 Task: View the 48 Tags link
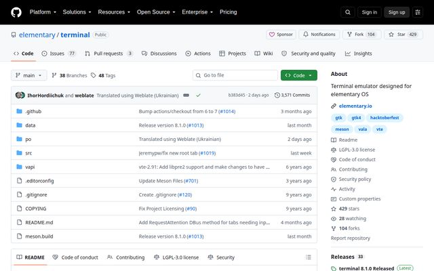pos(103,75)
